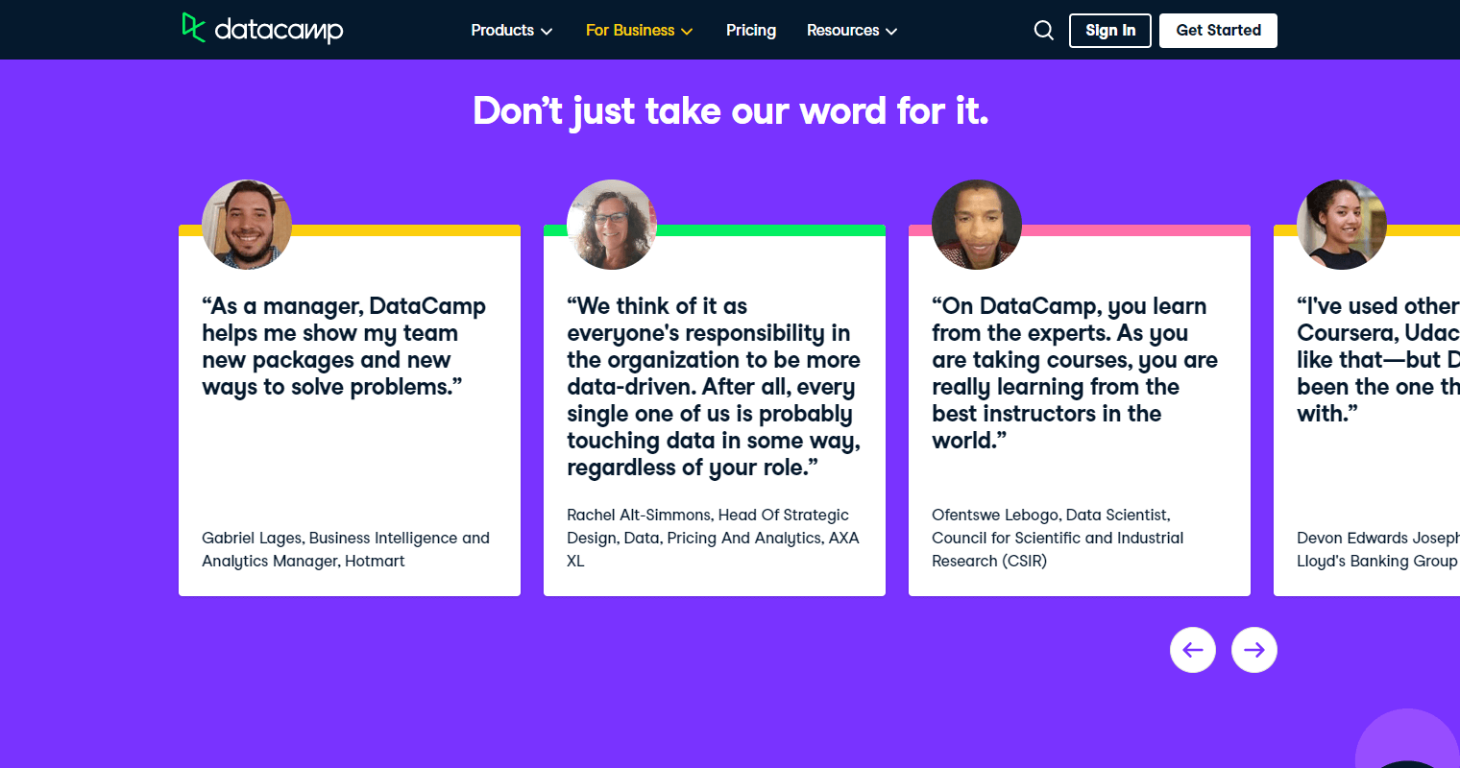The width and height of the screenshot is (1460, 768).
Task: Click Devon Edwards Joseph Lloyd's Banking Group text
Action: click(x=1378, y=549)
